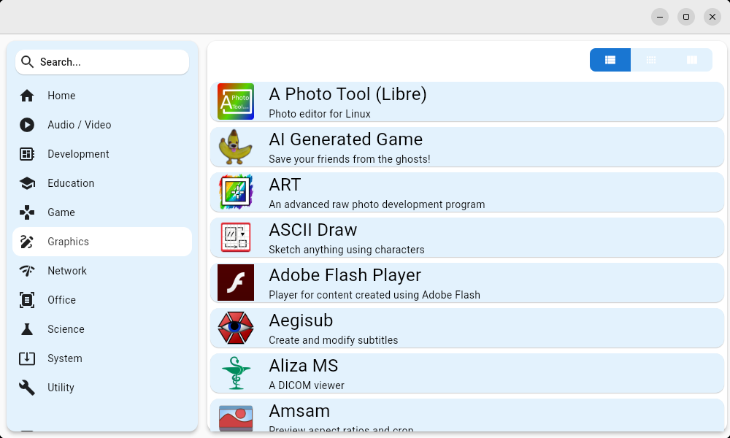Click the Amsam picture icon
Screen dimensions: 730x438
coord(236,418)
